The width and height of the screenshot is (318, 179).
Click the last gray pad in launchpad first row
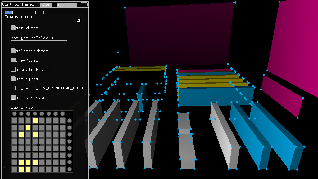[63, 121]
